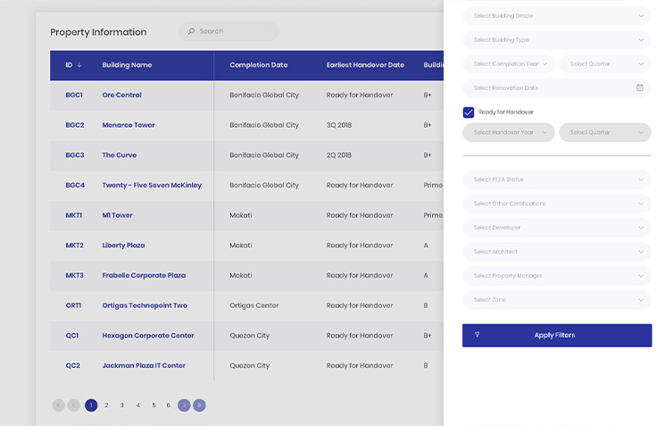Open Select Building Grade dropdown
665x426 pixels.
[556, 16]
